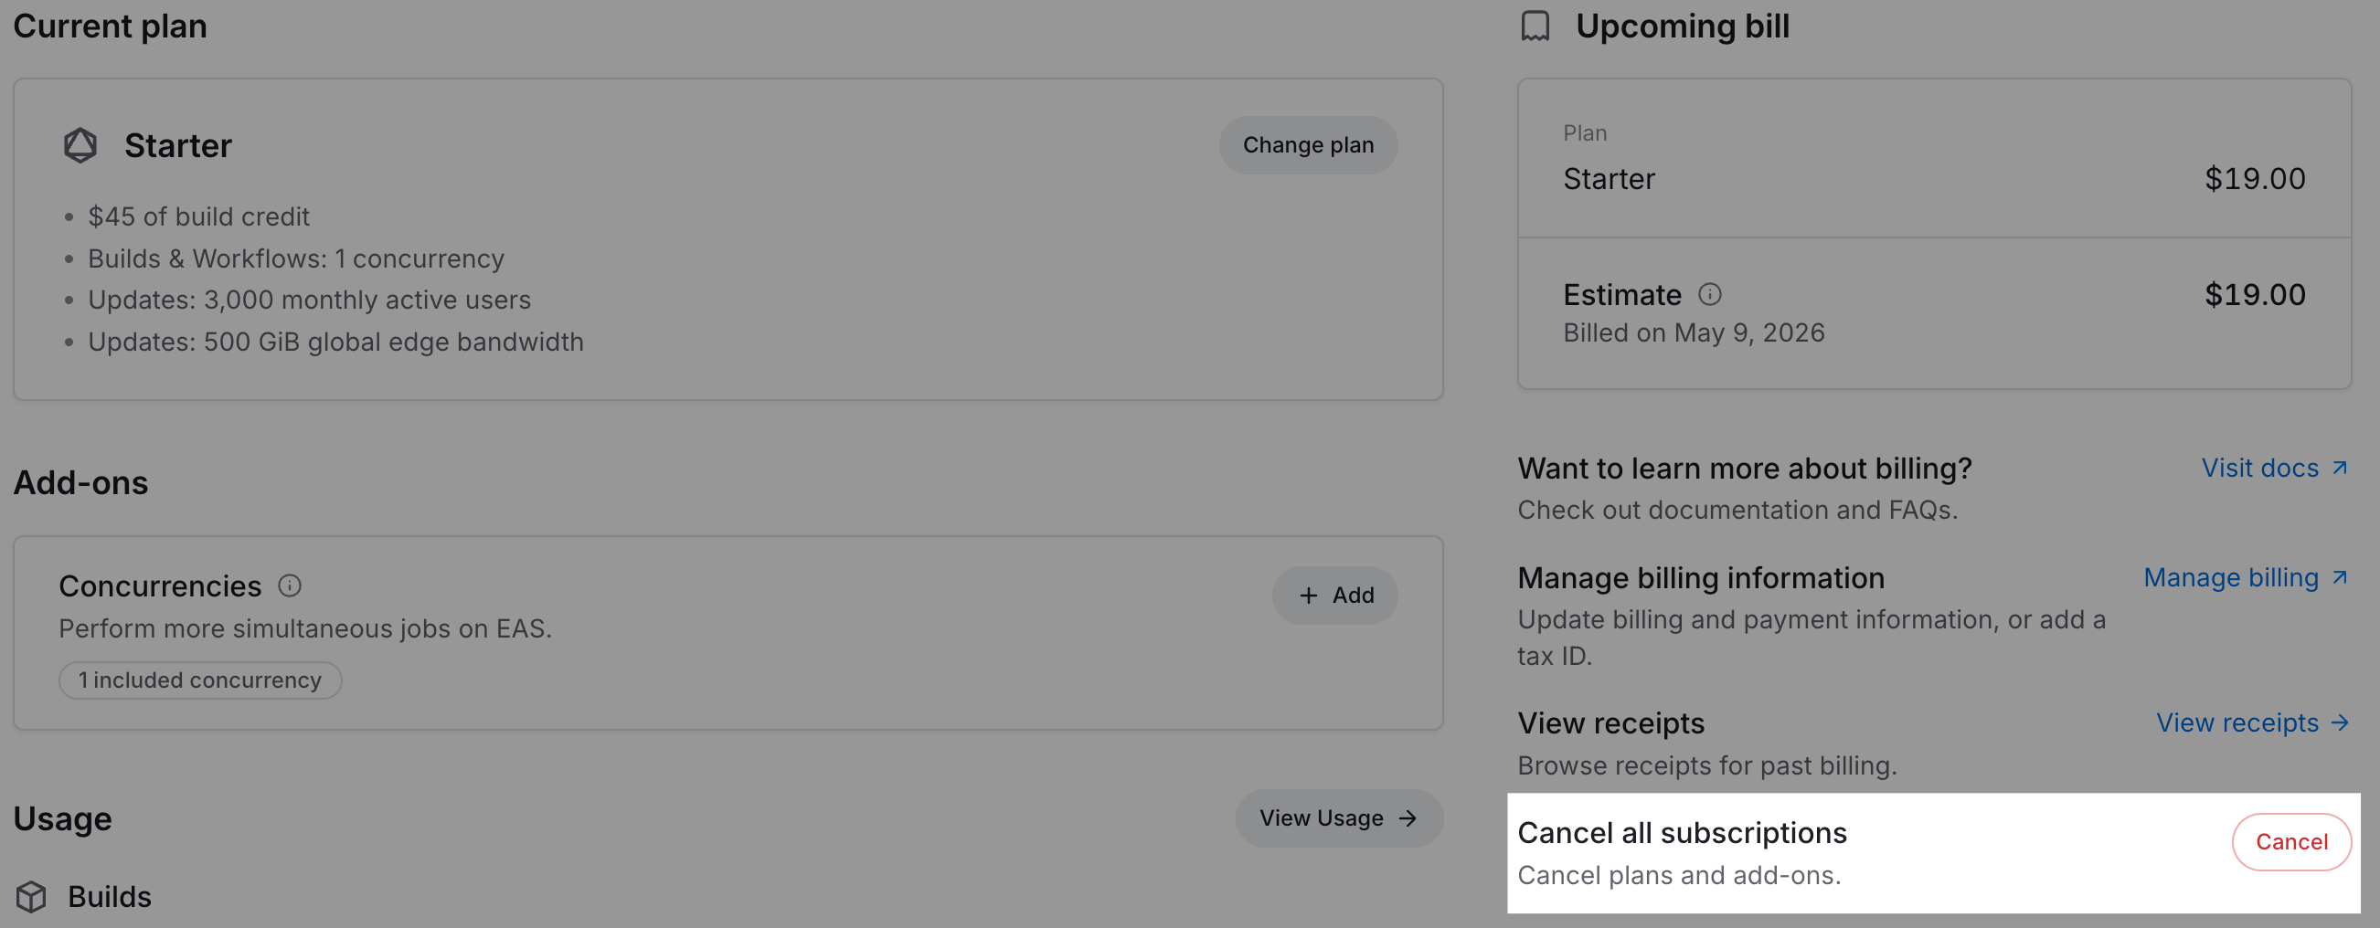Click the 'Cancel all subscriptions' heading

tap(1682, 833)
